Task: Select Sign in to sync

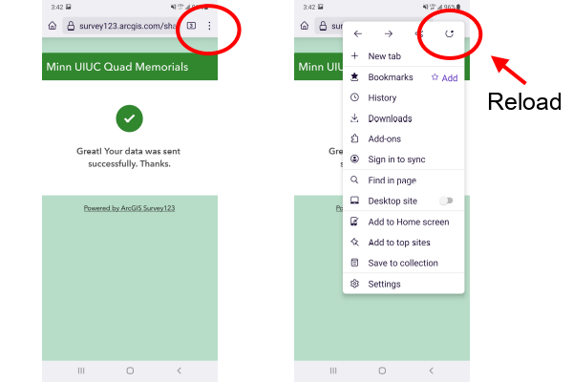Action: point(396,159)
